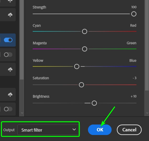Click the topmost partially visible cloud download icon
Viewport: 149px width, 141px height.
coord(10,1)
